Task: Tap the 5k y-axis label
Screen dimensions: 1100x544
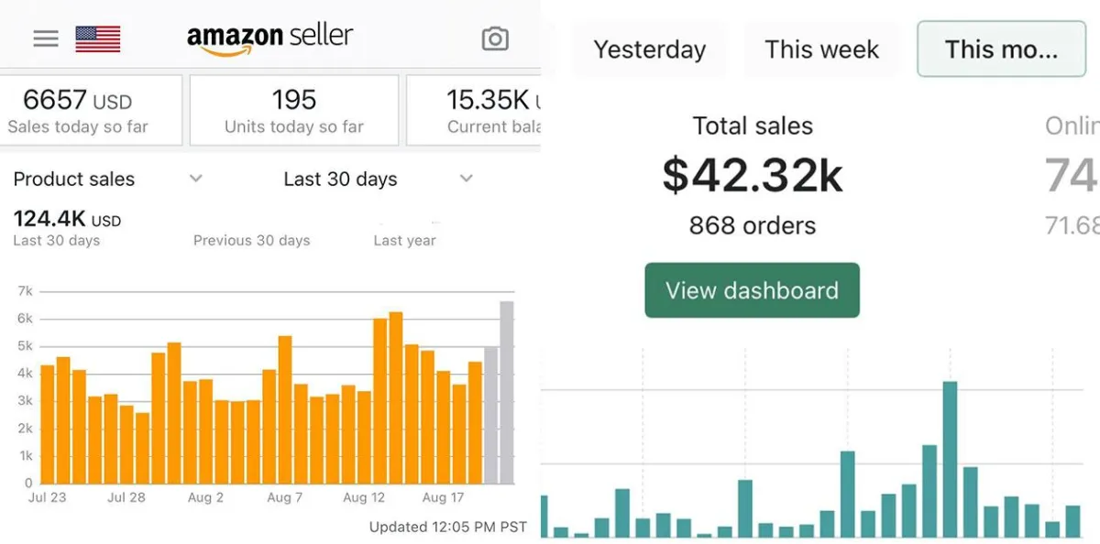Action: pyautogui.click(x=25, y=346)
